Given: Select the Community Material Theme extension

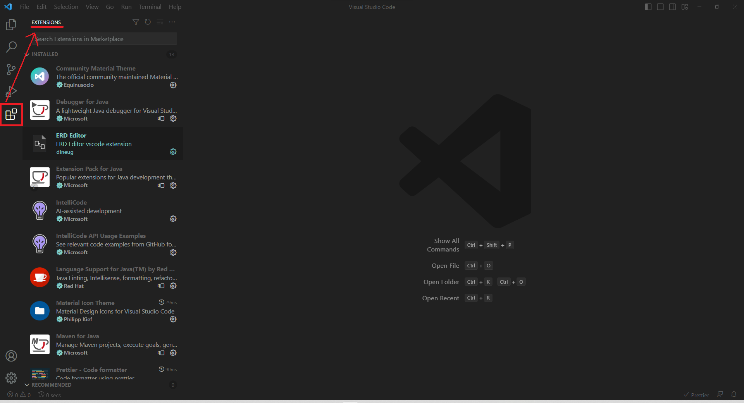Looking at the screenshot, I should 103,76.
